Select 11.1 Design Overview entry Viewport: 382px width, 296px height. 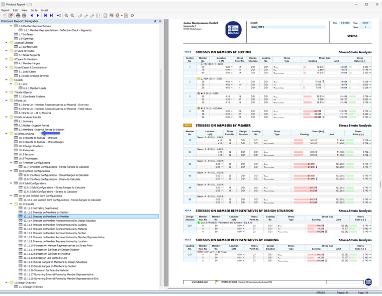pyautogui.click(x=31, y=287)
